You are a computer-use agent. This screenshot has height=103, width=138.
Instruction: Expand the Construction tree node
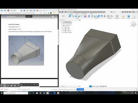pos(62,32)
